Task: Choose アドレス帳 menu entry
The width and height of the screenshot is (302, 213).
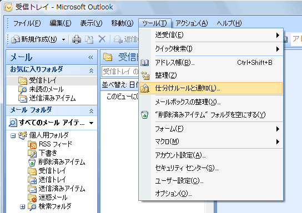Action: (212, 63)
